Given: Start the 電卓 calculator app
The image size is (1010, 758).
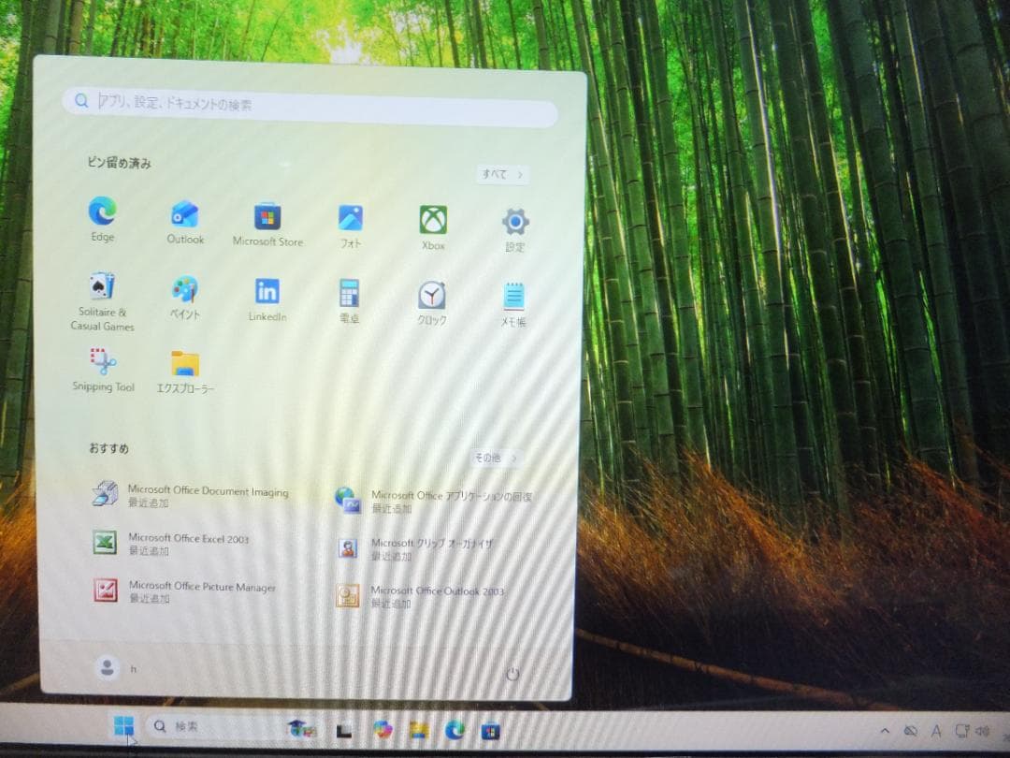Looking at the screenshot, I should (349, 292).
